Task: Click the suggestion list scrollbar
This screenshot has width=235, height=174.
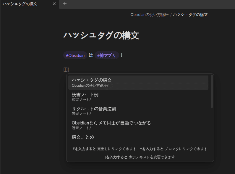Action: [x=212, y=91]
